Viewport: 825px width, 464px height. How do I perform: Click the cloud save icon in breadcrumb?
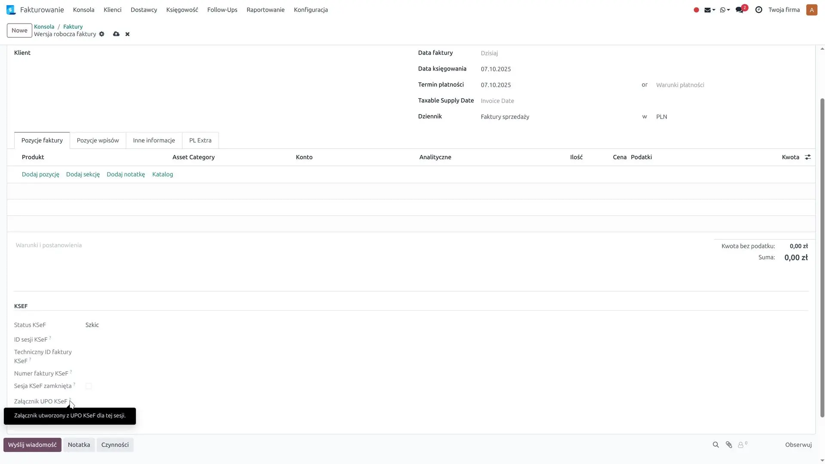click(116, 34)
